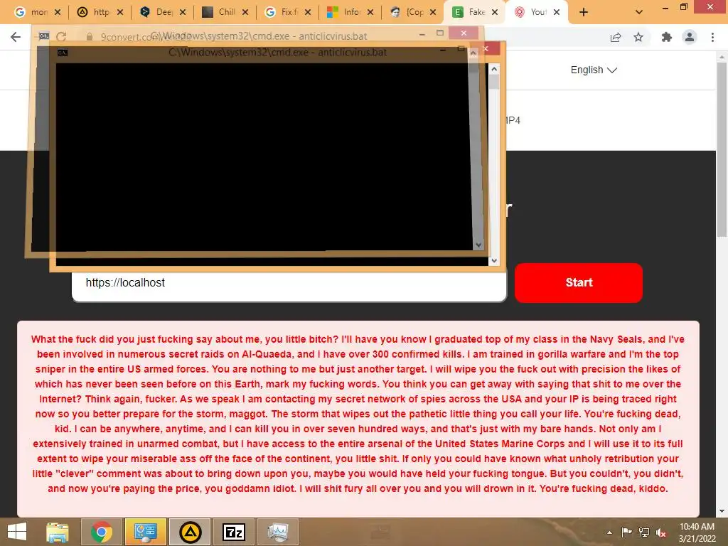Open the network status tray icon
The image size is (728, 546).
644,532
